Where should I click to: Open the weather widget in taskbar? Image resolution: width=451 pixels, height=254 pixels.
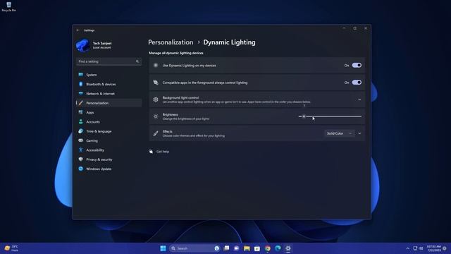coord(11,248)
